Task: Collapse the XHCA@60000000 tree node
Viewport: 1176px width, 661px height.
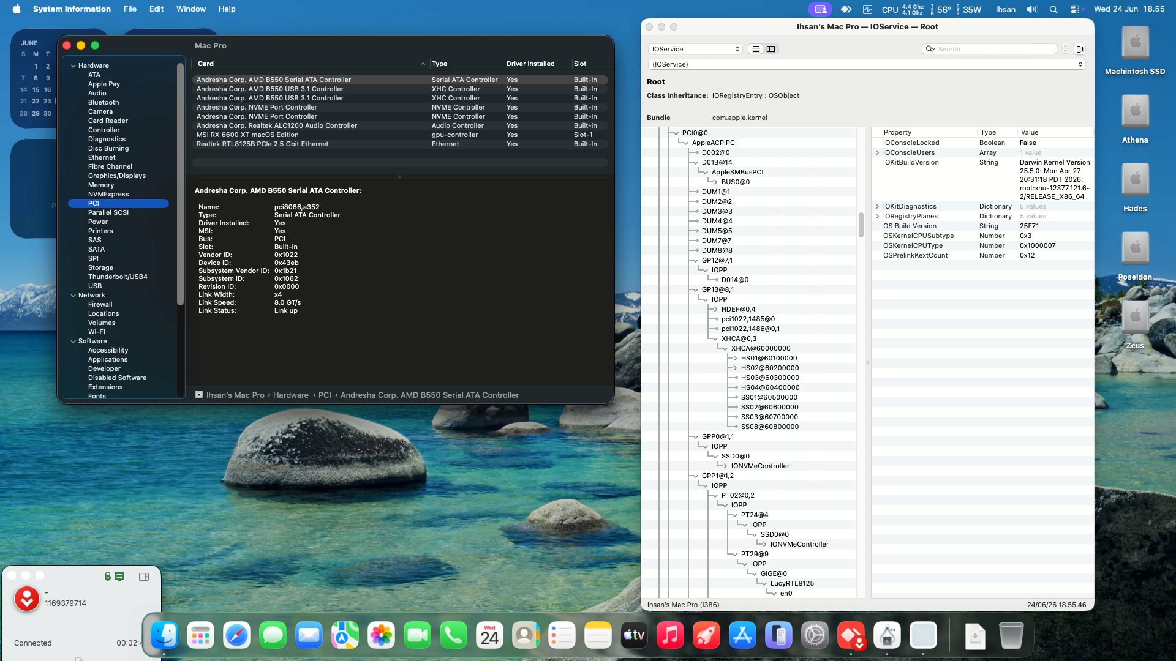Action: [724, 349]
